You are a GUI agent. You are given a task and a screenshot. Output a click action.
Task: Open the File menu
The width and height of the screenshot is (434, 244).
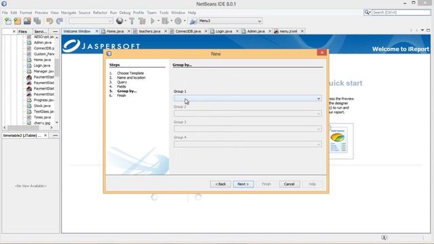[x=5, y=13]
